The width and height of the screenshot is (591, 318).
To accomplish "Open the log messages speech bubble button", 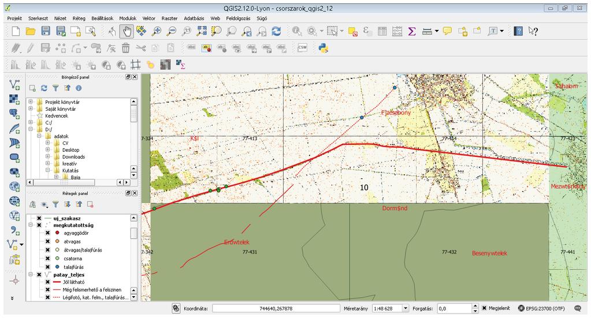I will tap(578, 308).
